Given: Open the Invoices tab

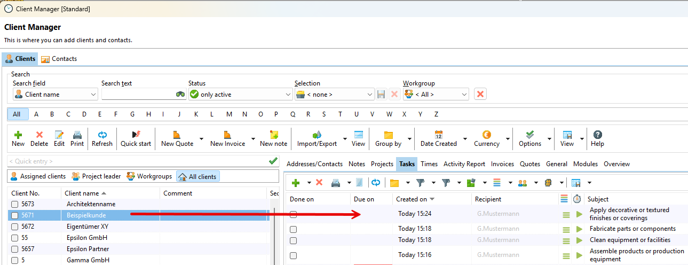Looking at the screenshot, I should pyautogui.click(x=502, y=164).
